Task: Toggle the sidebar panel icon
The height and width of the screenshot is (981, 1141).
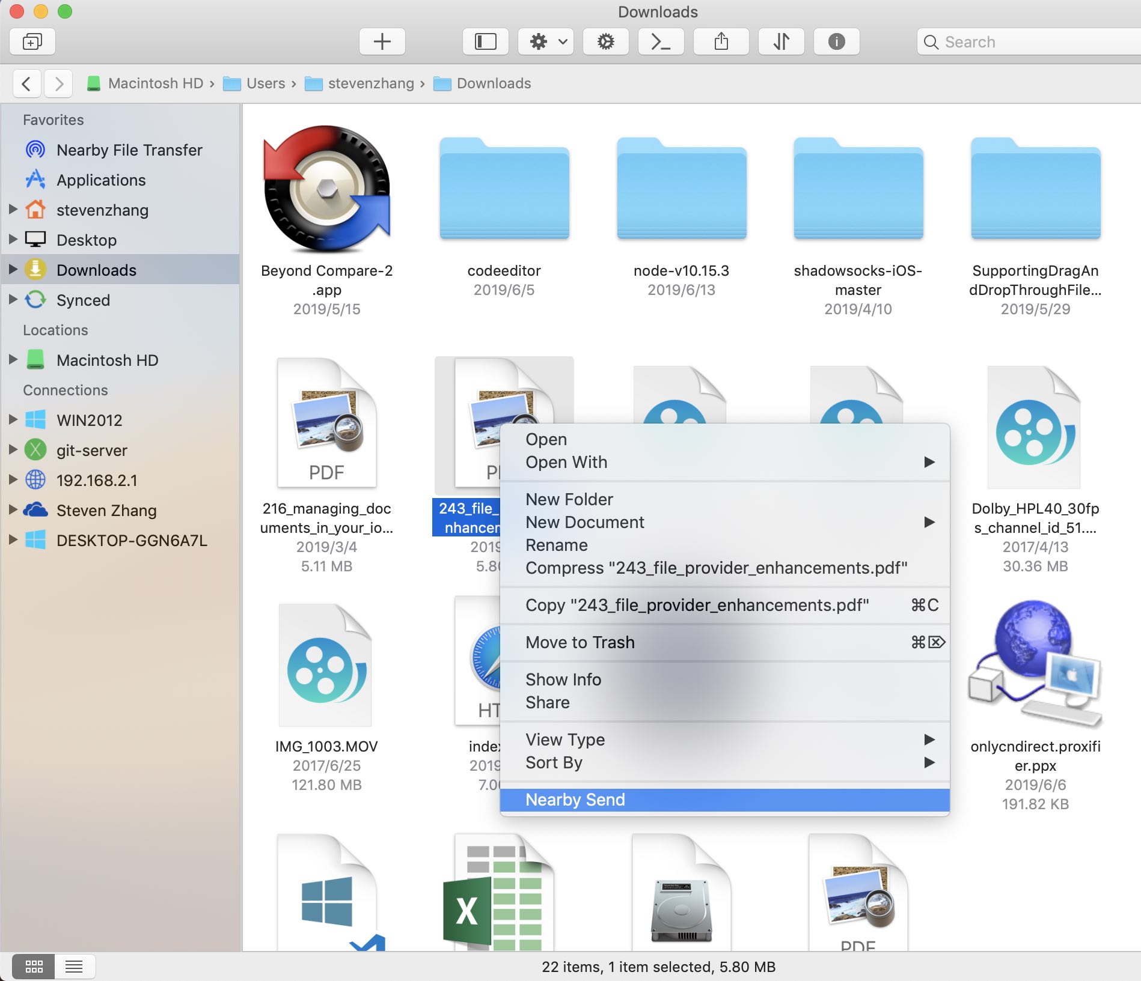Action: [486, 41]
